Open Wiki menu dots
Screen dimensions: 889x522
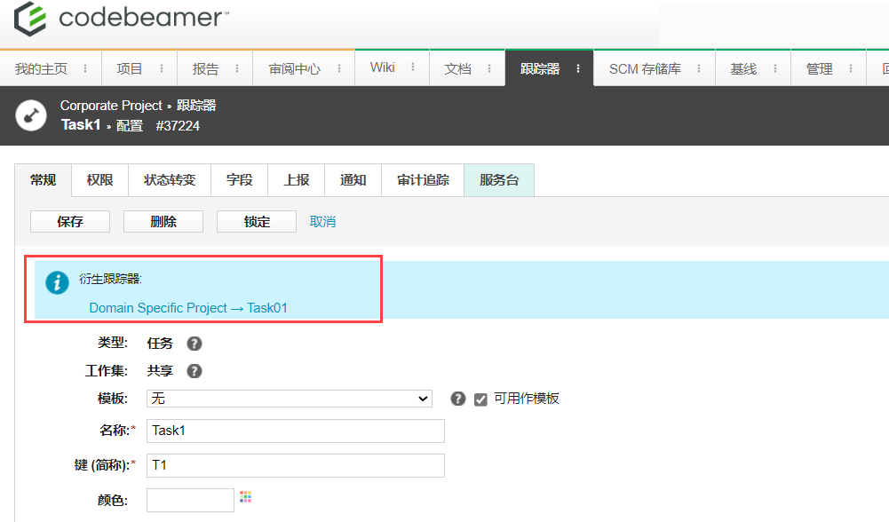[x=413, y=67]
